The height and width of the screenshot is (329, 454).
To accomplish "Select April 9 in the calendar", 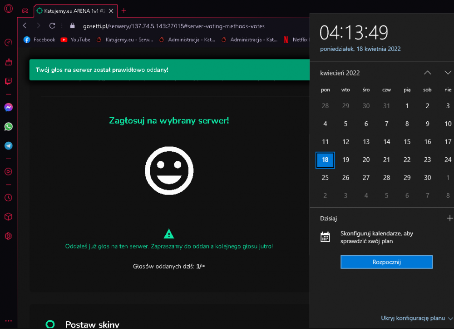I will pyautogui.click(x=427, y=124).
